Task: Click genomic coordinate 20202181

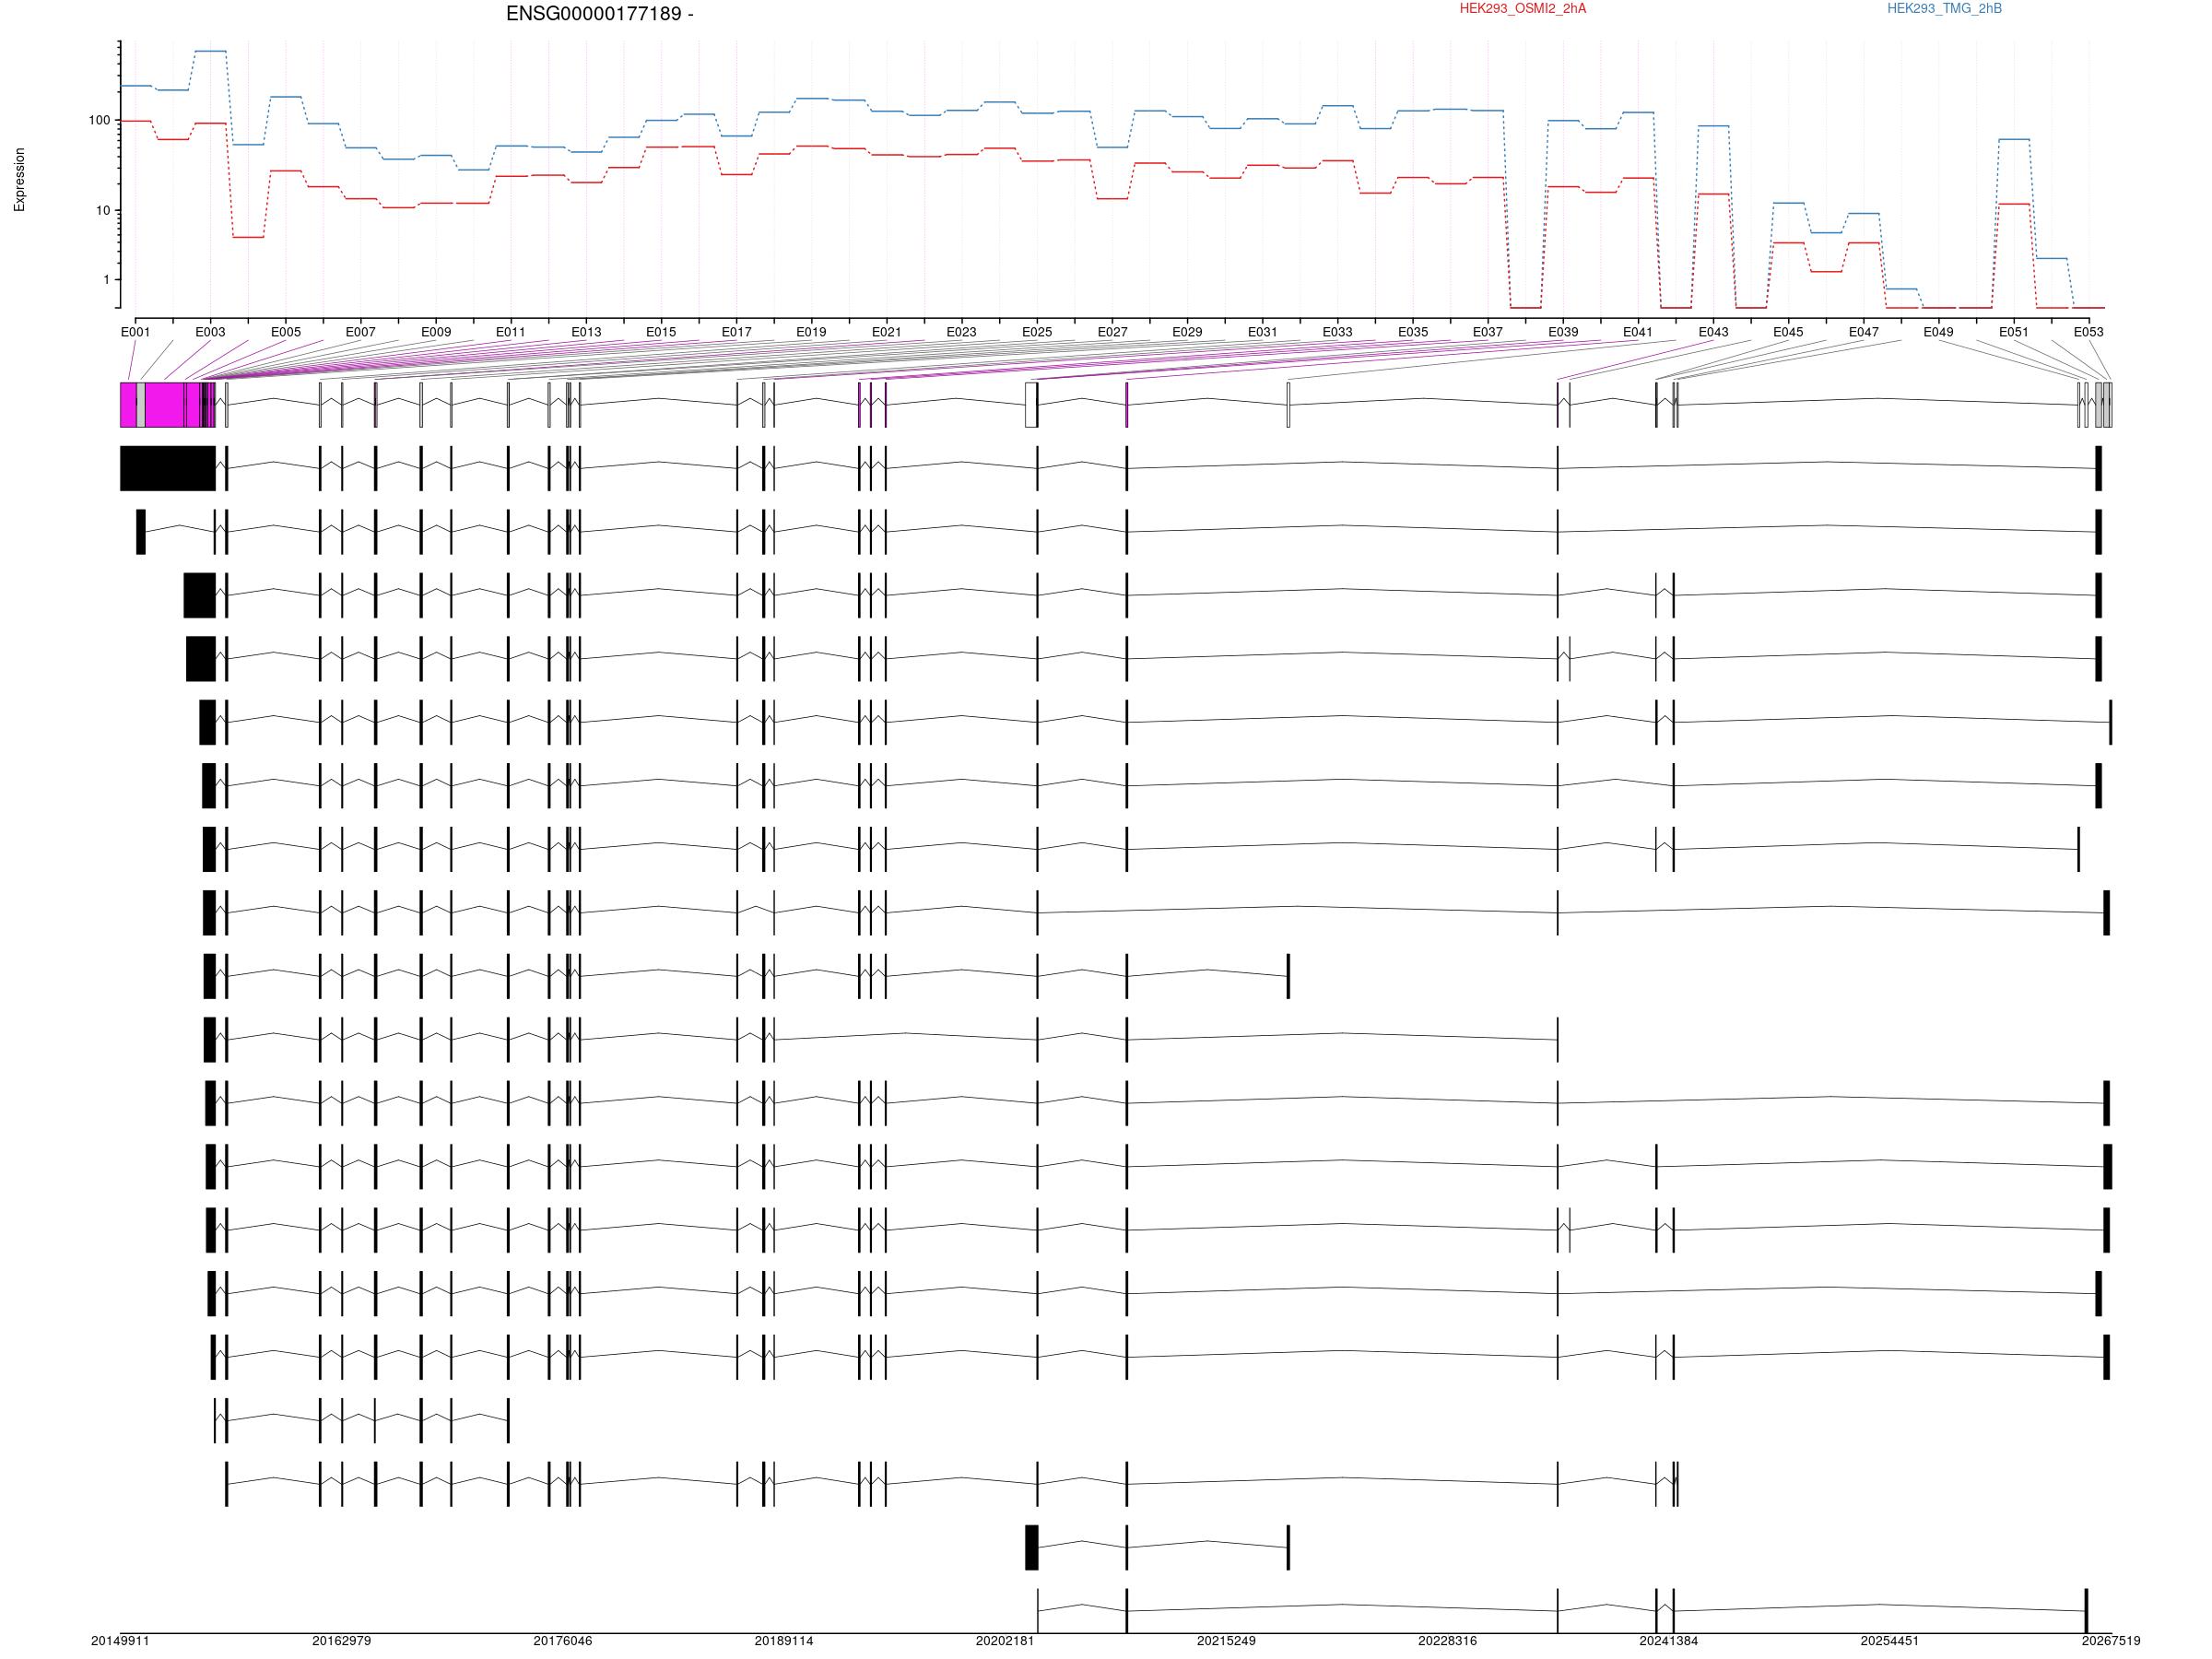Action: tap(1005, 1641)
